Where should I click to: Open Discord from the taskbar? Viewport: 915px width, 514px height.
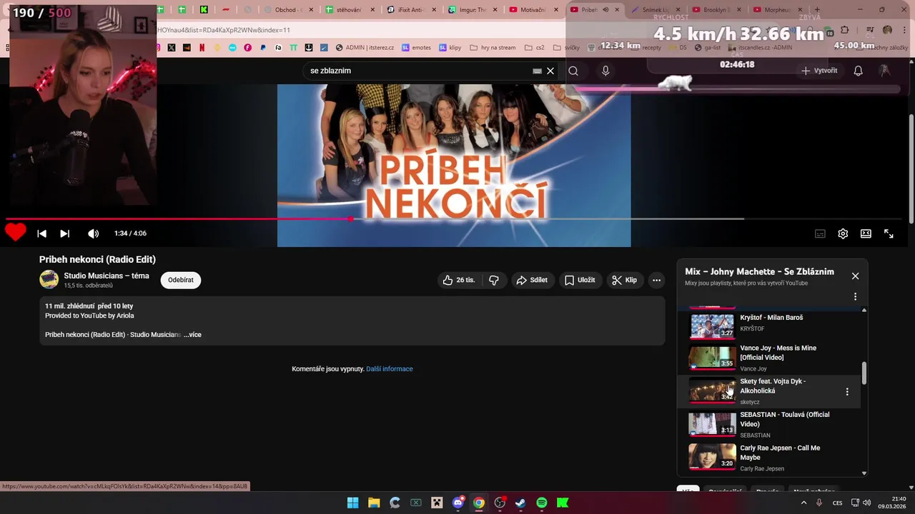pos(458,503)
